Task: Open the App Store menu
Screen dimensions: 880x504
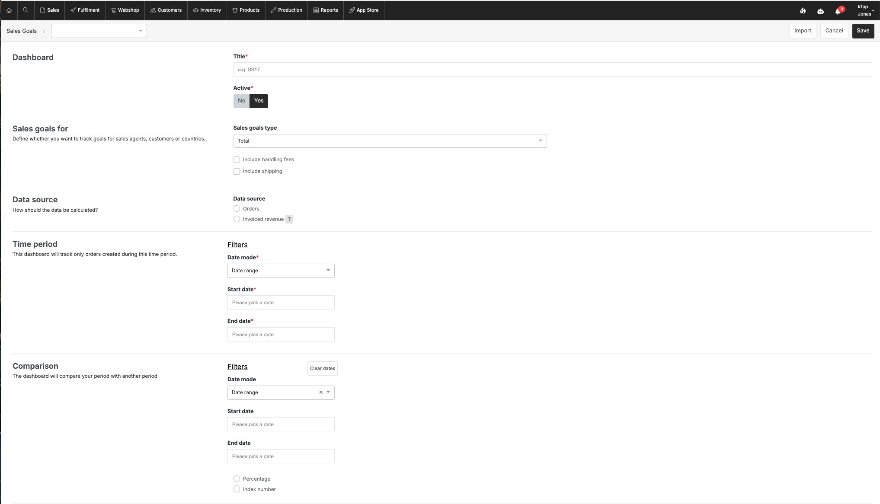Action: 364,10
